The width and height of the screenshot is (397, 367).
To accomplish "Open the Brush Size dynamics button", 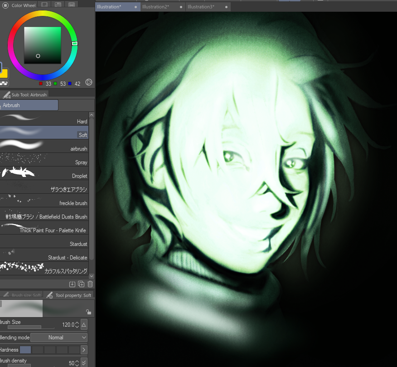I will [84, 325].
